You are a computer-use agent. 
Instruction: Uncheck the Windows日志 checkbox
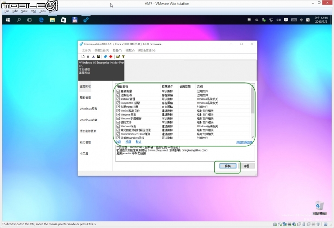pyautogui.click(x=118, y=114)
